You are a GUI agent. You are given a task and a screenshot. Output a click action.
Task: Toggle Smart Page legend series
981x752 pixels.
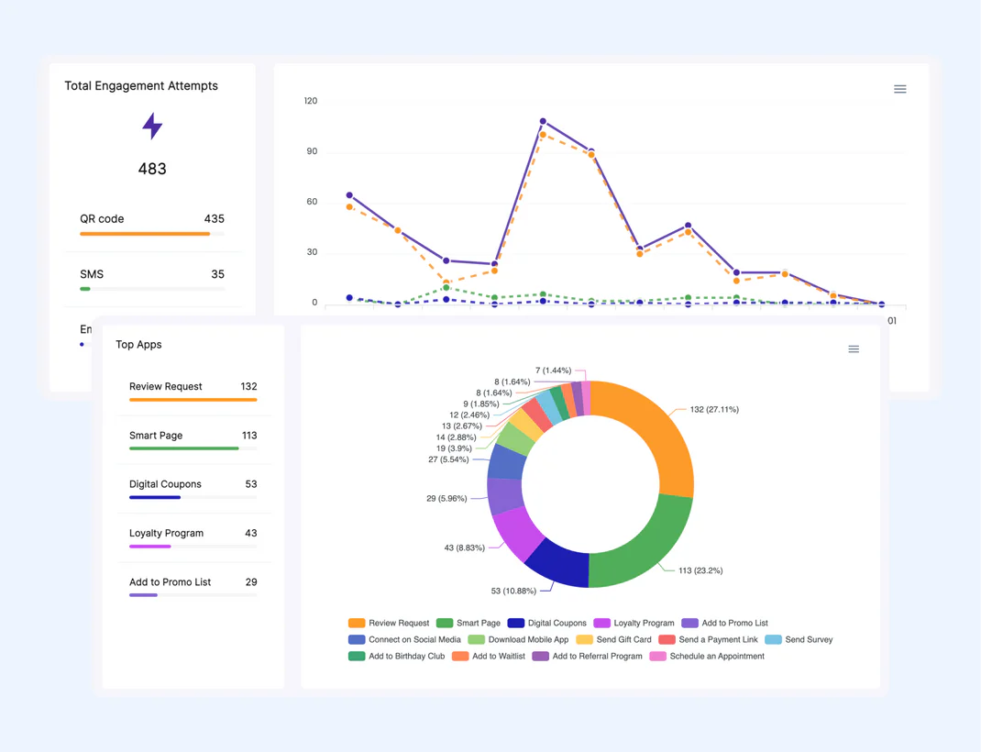click(x=468, y=623)
